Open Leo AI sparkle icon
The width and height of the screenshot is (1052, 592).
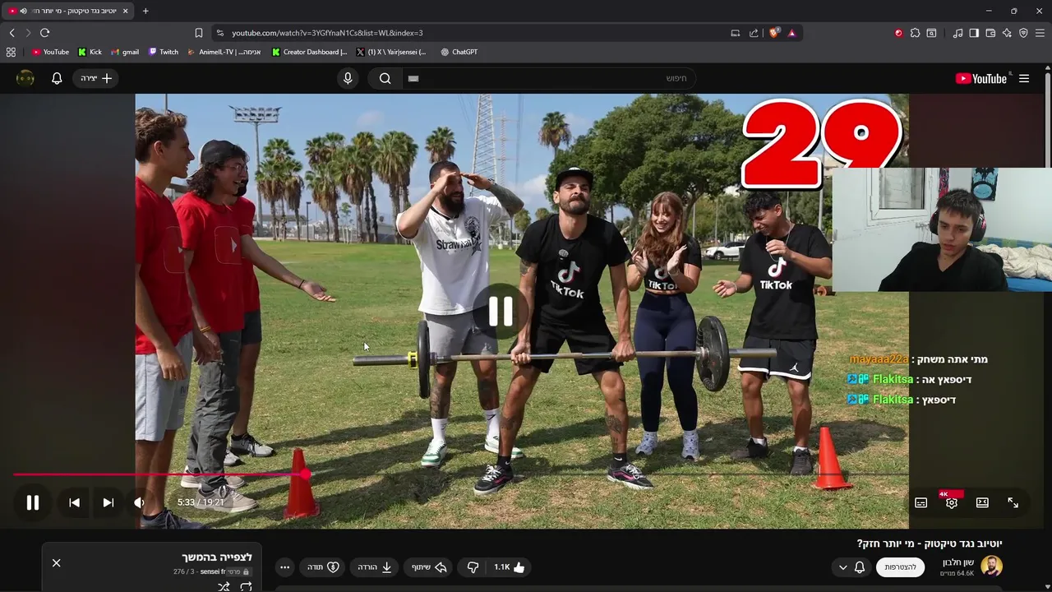click(1007, 33)
